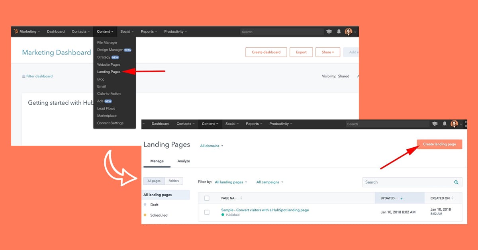Screen dimensions: 478x250
Task: Open Reports dropdown in top window nav
Action: pos(149,31)
